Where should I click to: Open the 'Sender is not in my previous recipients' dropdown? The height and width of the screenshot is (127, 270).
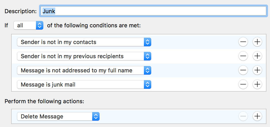84,56
